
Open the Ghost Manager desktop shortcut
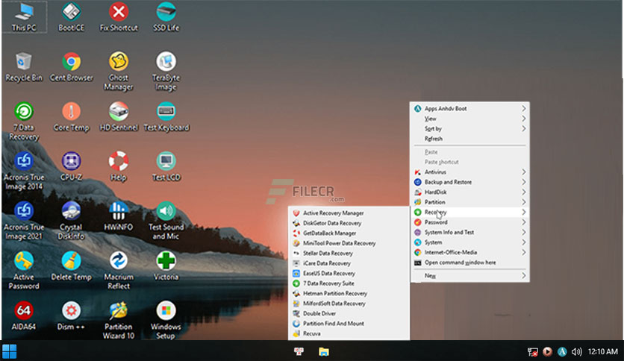click(119, 62)
